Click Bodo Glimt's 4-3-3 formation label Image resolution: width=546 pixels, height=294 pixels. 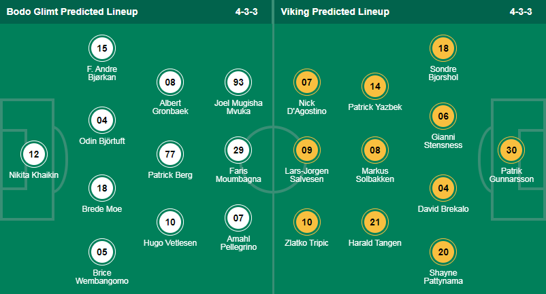click(246, 12)
